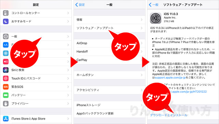Screen dimensions: 219x124
Task: Tap the Siri icon
Action: pos(6,70)
